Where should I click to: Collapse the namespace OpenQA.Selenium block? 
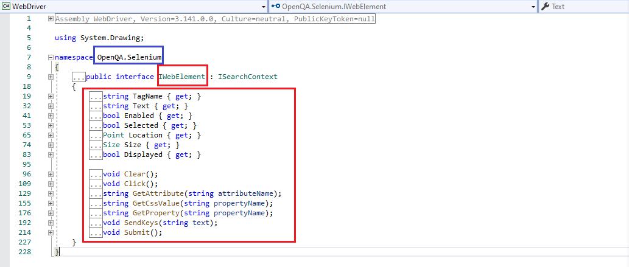pyautogui.click(x=51, y=57)
